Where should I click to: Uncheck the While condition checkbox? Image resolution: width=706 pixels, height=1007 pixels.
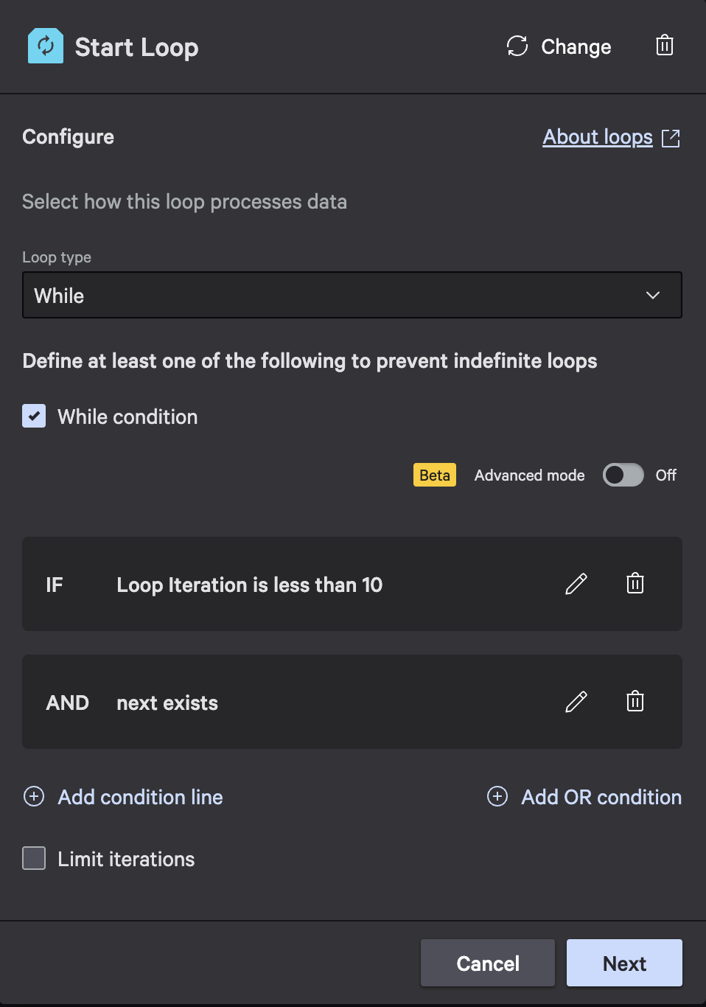(x=34, y=417)
